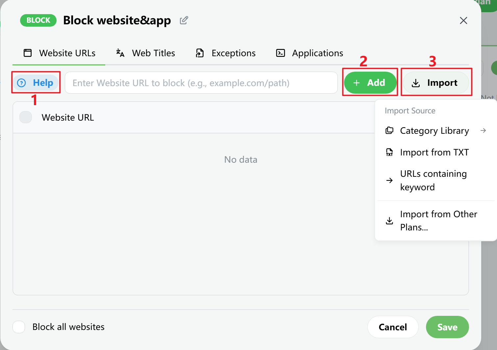Click the arrow icon beside URLs containing keyword

coord(389,180)
